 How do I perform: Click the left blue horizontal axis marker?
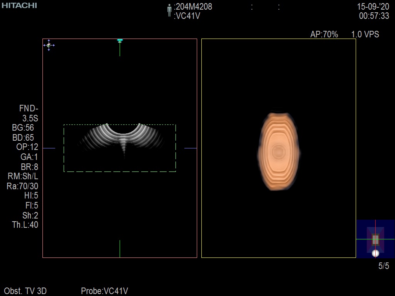point(49,148)
